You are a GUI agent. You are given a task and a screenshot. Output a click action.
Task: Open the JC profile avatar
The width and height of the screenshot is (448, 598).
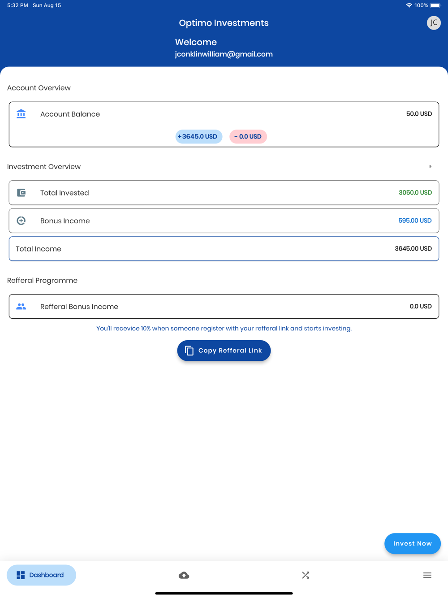(433, 23)
